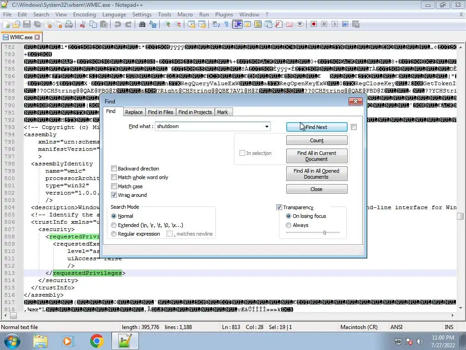
Task: Click the Paste toolbar icon
Action: pyautogui.click(x=104, y=25)
